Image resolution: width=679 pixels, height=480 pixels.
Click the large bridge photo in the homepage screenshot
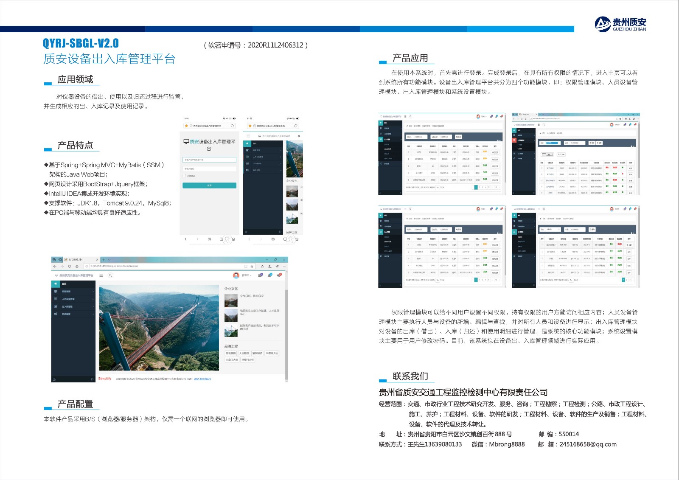pyautogui.click(x=159, y=328)
